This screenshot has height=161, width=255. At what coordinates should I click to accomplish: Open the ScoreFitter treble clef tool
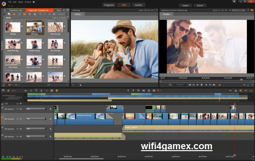pos(31,91)
